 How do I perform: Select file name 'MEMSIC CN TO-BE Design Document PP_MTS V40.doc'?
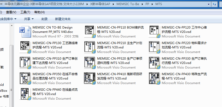[53, 30]
